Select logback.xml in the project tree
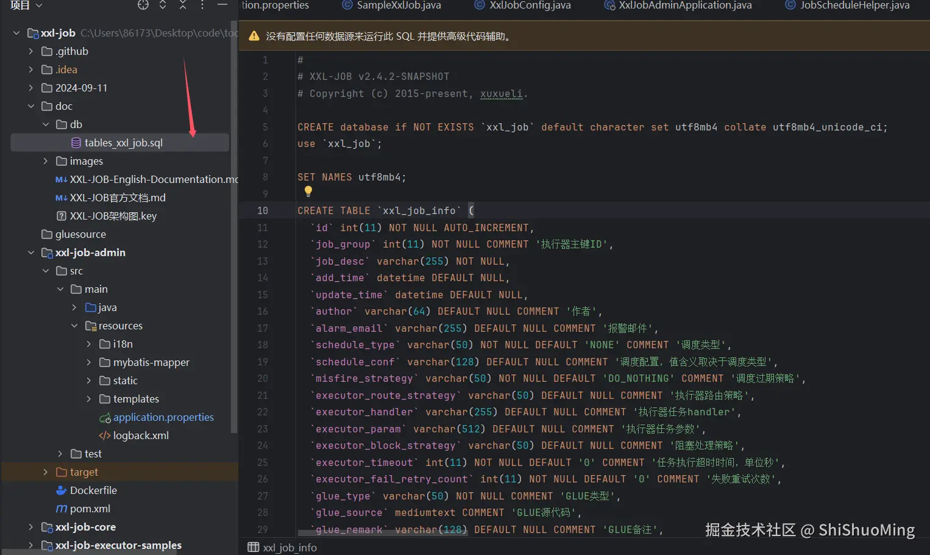The height and width of the screenshot is (555, 930). [141, 435]
